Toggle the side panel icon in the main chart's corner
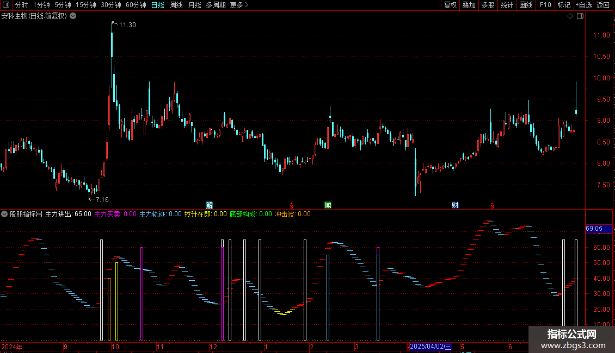The image size is (615, 353). pyautogui.click(x=580, y=16)
